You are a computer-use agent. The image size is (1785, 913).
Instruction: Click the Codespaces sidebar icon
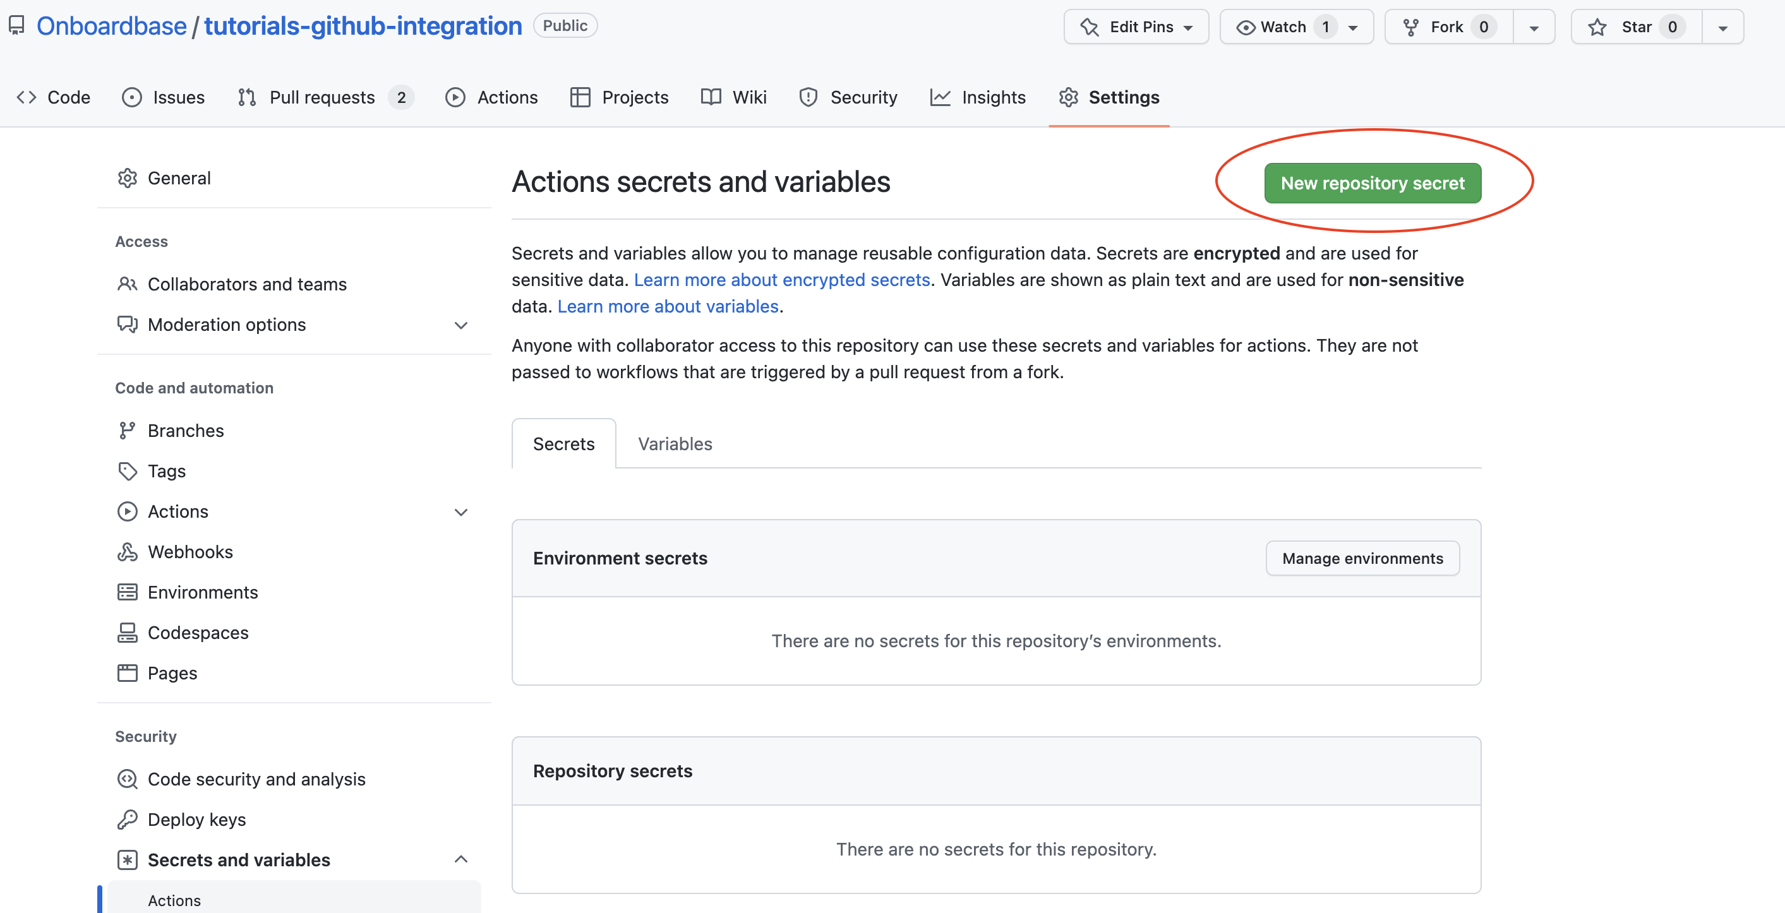coord(127,633)
